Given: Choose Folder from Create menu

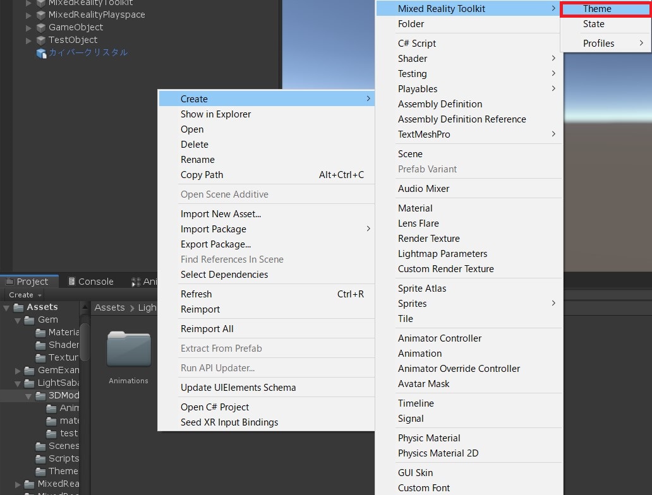Looking at the screenshot, I should click(468, 24).
